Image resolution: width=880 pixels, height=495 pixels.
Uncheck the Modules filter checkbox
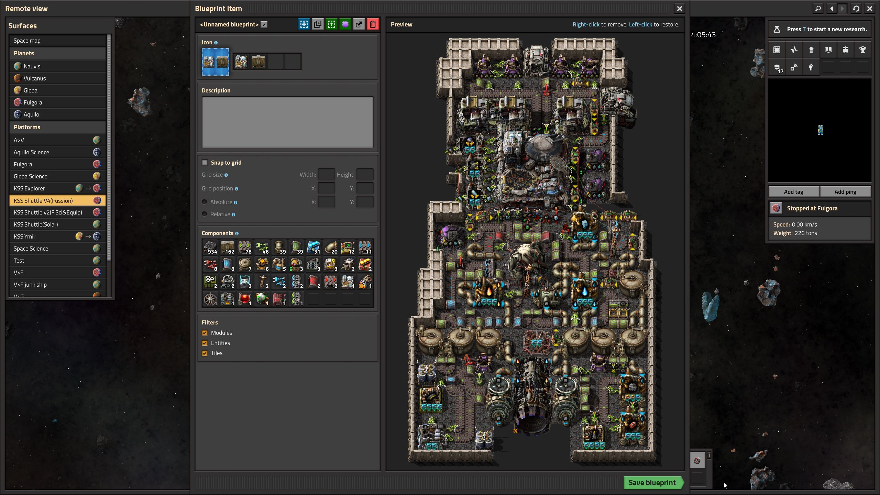click(205, 333)
